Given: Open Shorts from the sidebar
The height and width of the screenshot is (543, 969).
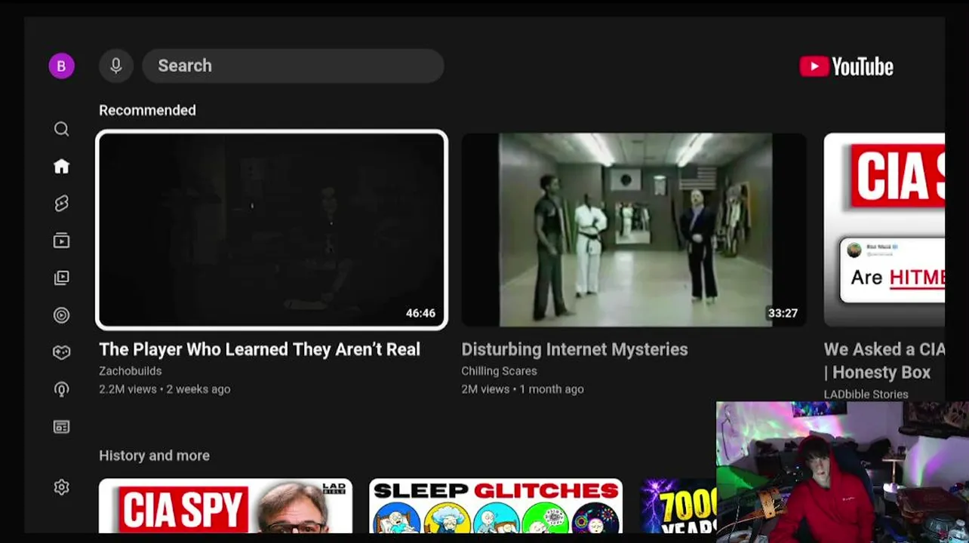Looking at the screenshot, I should (62, 203).
